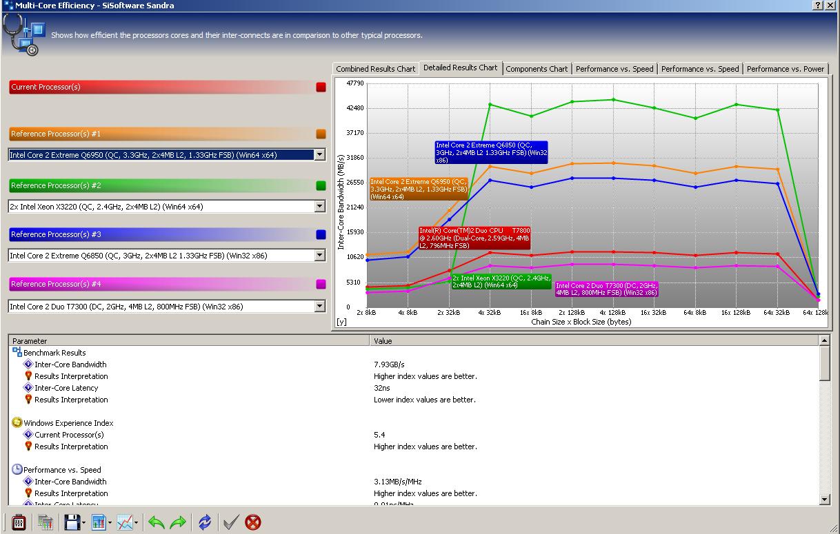Click the results list vertical scrollbar thumb
The width and height of the screenshot is (840, 534).
[x=824, y=363]
